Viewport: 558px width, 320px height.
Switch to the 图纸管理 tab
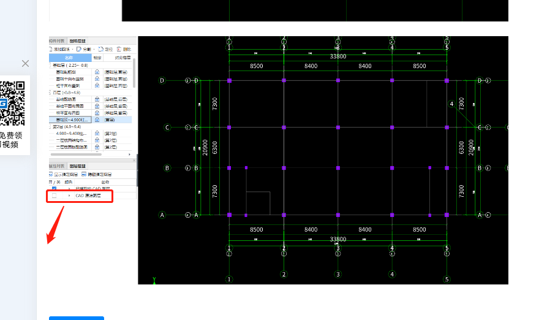click(78, 40)
